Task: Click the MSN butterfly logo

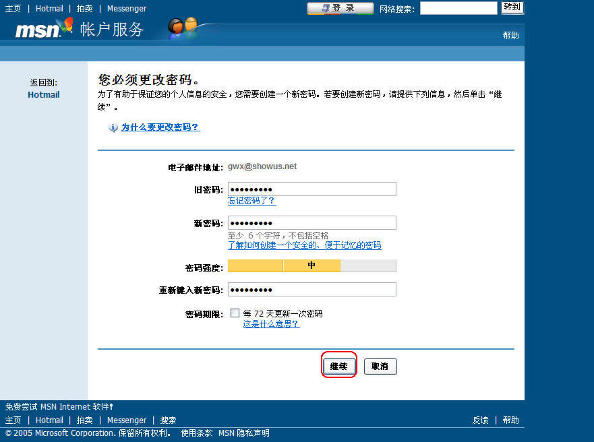Action: [x=44, y=28]
